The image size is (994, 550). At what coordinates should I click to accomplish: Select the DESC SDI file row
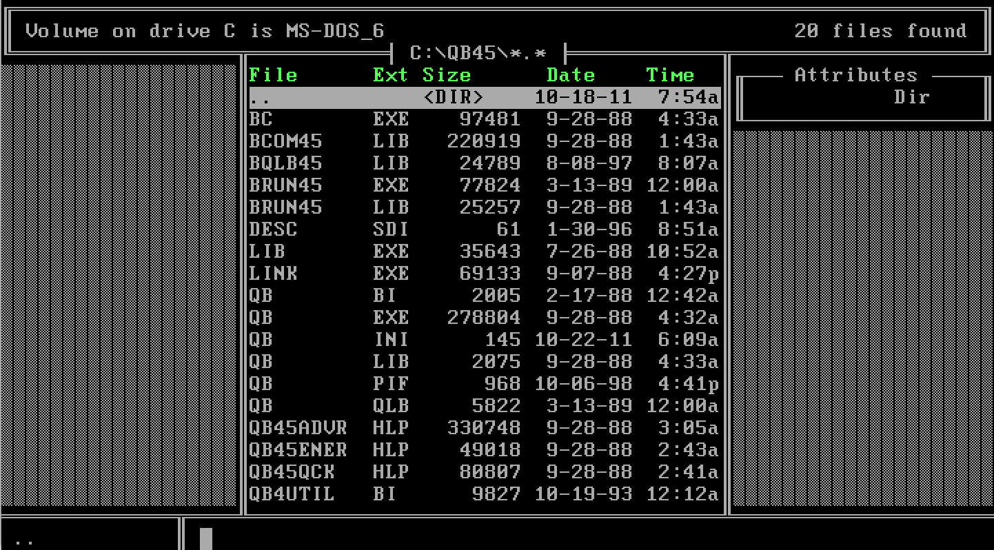(485, 230)
